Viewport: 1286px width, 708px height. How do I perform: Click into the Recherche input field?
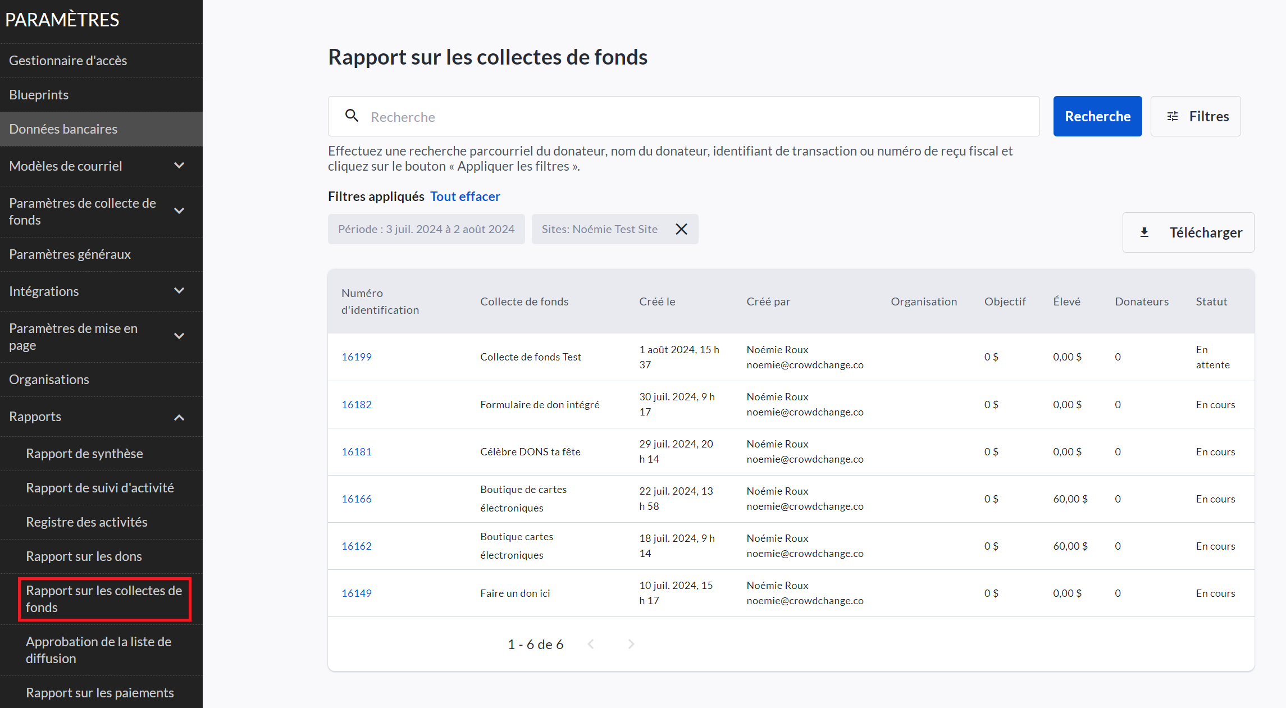[696, 117]
